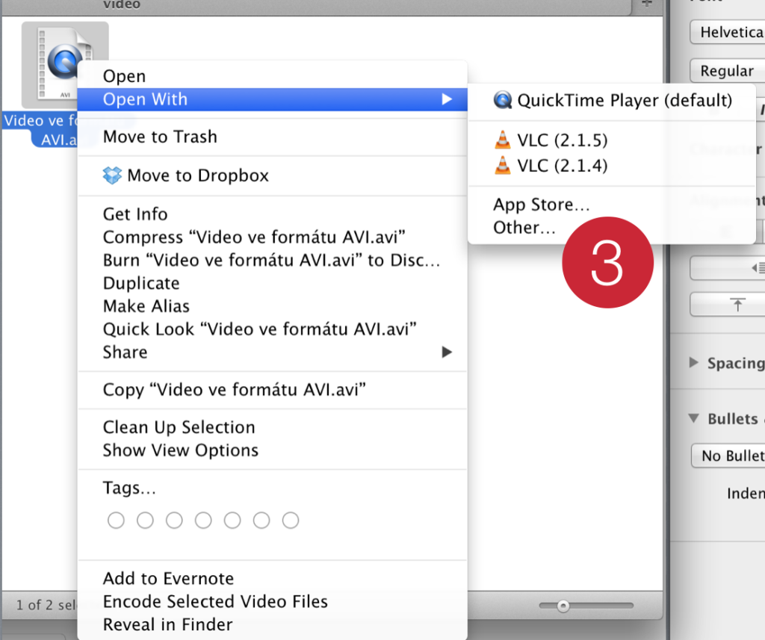Click the decrease indent button
The height and width of the screenshot is (640, 765).
click(728, 268)
